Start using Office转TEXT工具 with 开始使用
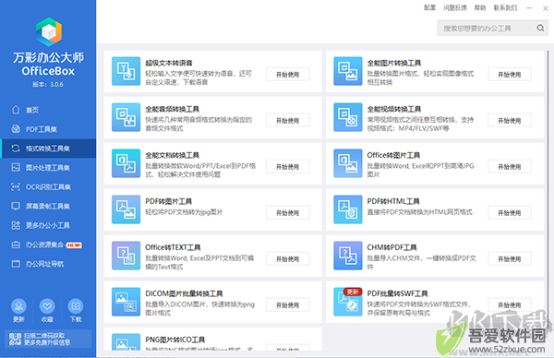Image resolution: width=554 pixels, height=358 pixels. pos(287,259)
